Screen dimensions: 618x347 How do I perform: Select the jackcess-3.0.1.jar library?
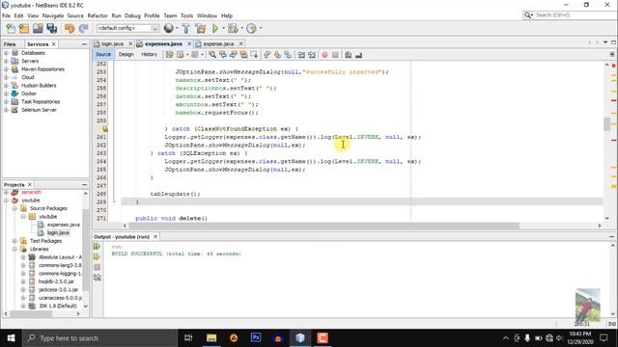(x=58, y=289)
